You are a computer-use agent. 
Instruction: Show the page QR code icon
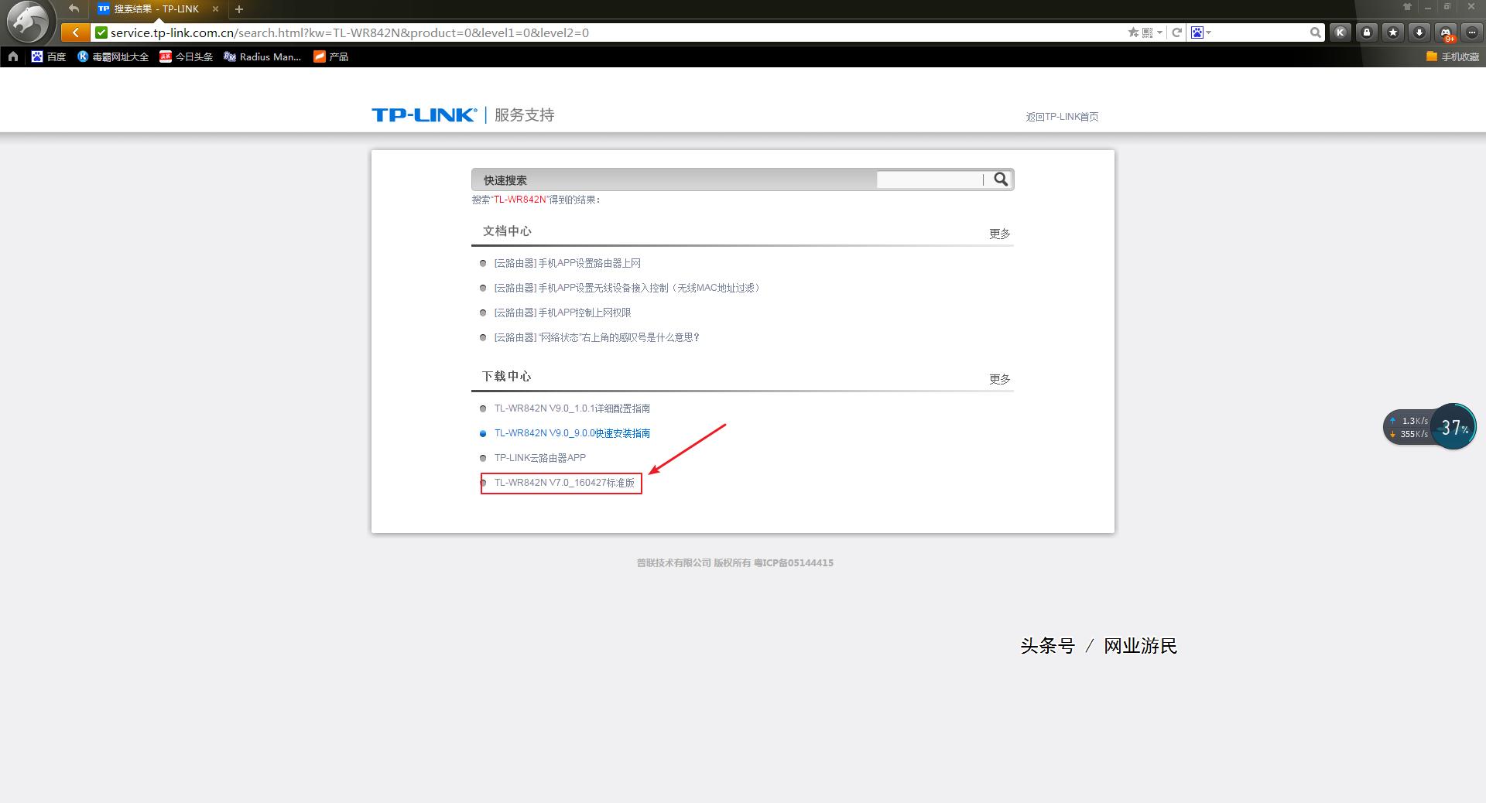click(1147, 32)
